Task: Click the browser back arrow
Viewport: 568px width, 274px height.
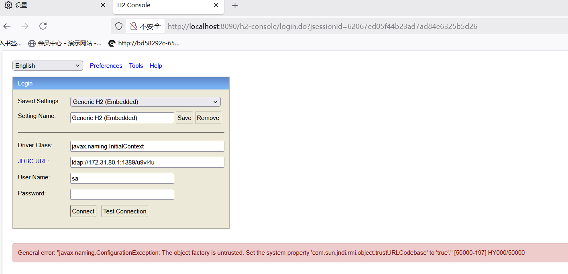Action: (x=7, y=26)
